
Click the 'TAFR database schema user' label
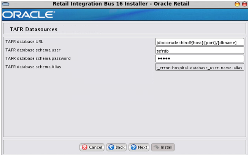point(33,50)
